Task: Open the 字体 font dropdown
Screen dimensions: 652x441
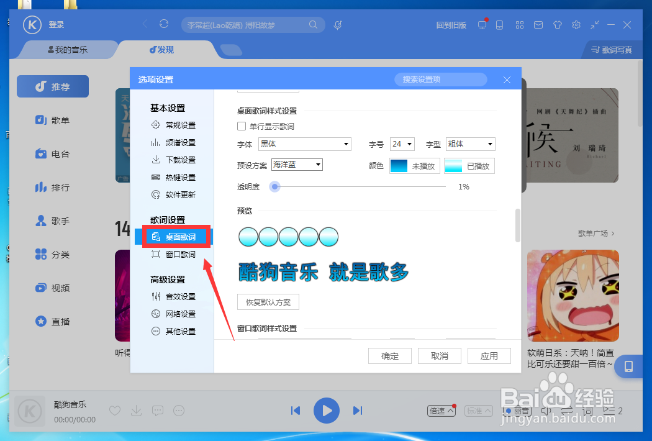Action: click(305, 144)
